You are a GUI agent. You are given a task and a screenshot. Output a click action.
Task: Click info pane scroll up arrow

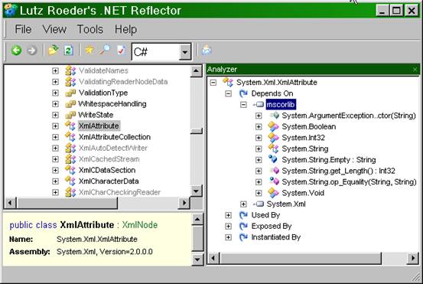tap(197, 219)
